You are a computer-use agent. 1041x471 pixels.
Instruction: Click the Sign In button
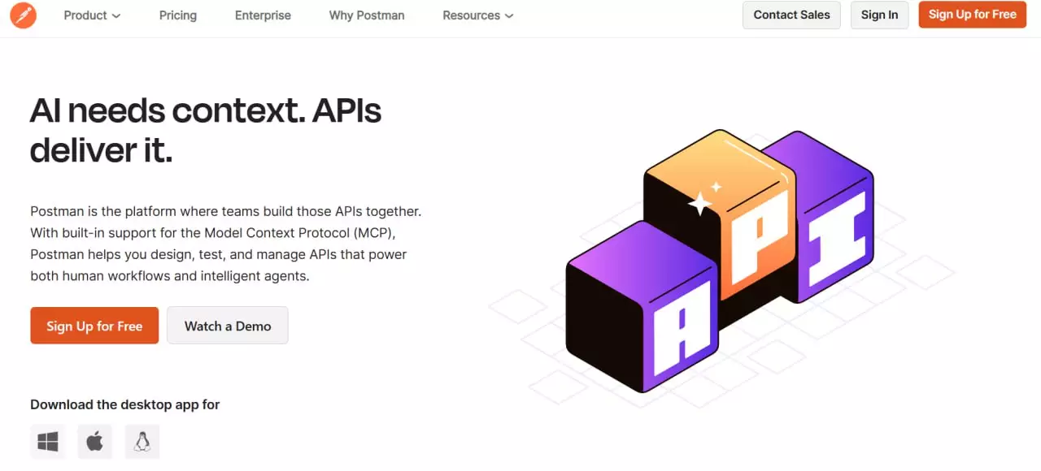click(x=879, y=15)
